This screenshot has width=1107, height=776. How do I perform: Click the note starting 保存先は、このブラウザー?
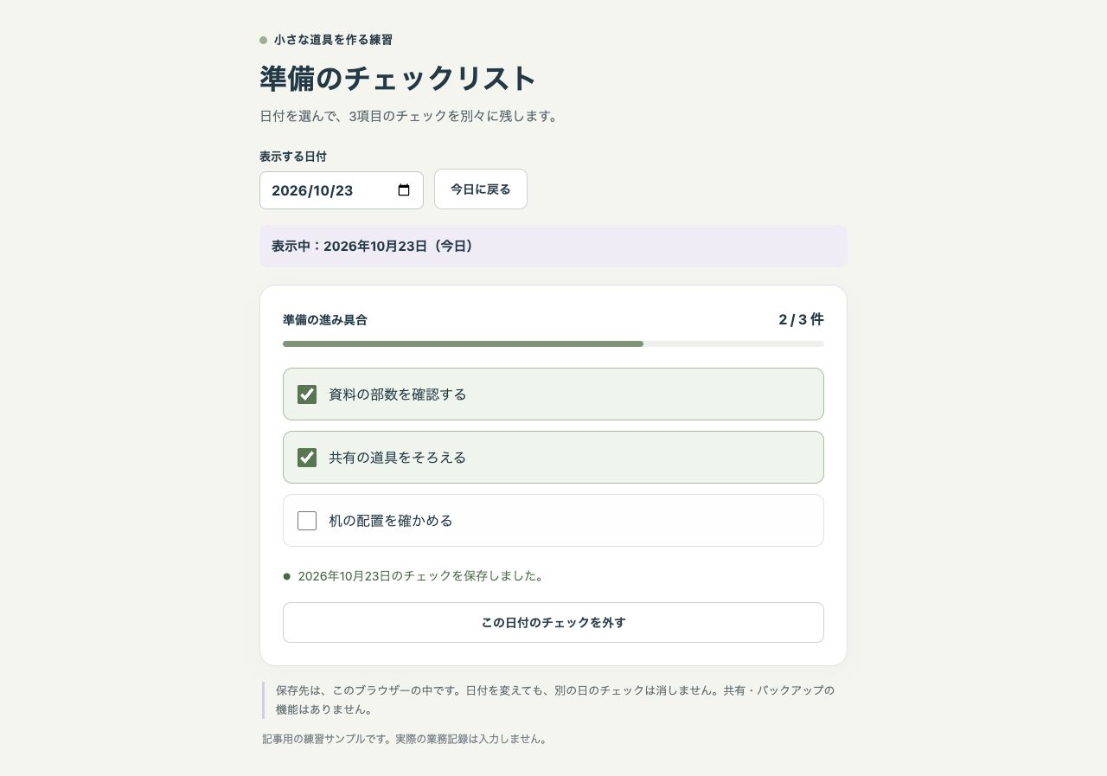pyautogui.click(x=554, y=700)
